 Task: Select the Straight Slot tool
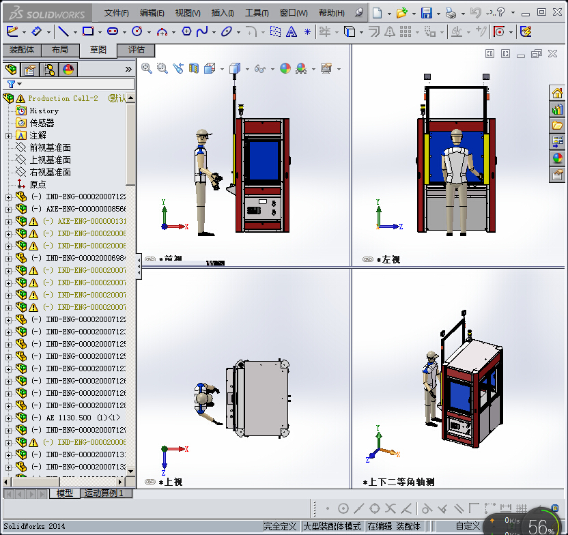113,31
